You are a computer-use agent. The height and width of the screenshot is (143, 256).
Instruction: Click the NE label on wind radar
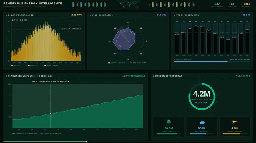[141, 28]
